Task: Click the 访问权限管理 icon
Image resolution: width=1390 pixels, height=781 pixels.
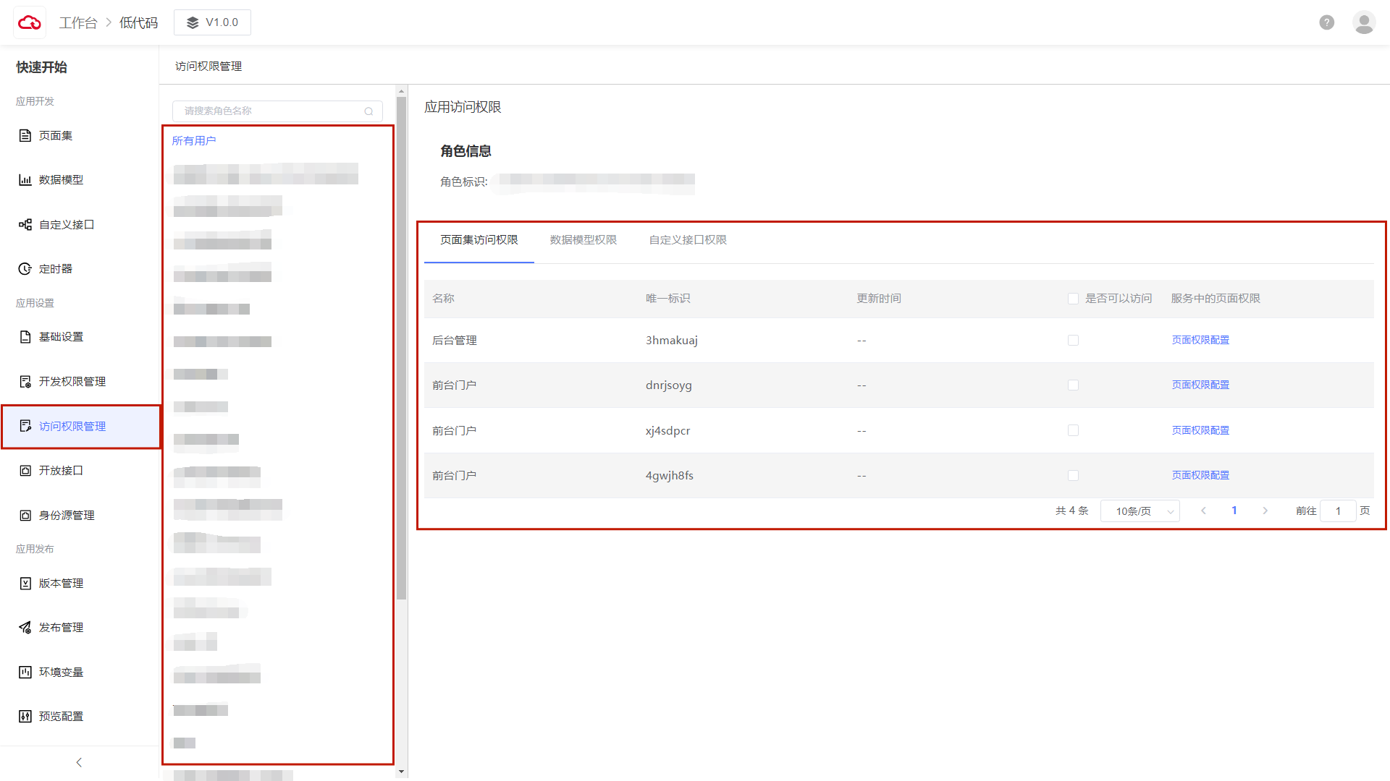Action: [25, 426]
